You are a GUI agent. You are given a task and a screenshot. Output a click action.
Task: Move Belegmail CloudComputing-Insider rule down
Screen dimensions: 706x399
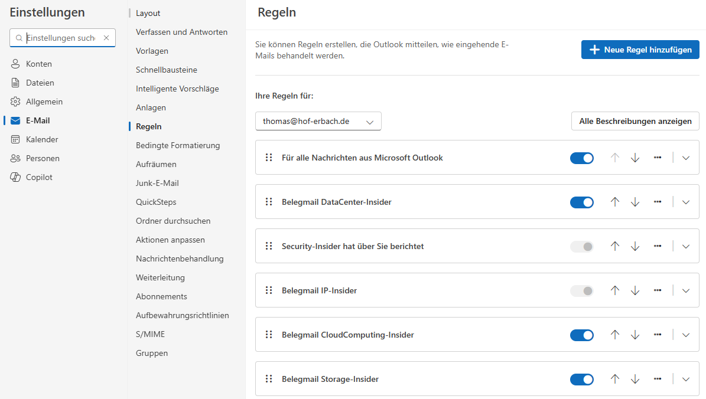click(x=635, y=335)
